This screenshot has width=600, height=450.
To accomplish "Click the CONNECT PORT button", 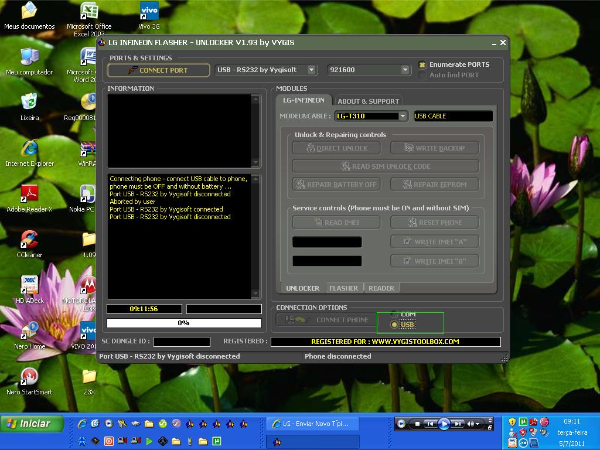I will pyautogui.click(x=158, y=70).
